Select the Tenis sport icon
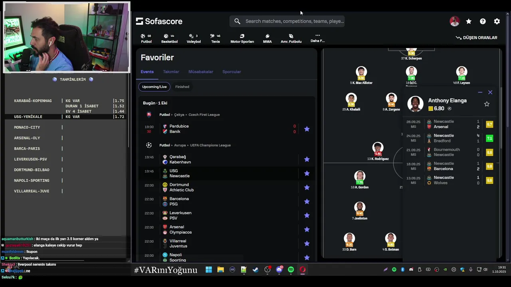The image size is (511, 287). 216,38
